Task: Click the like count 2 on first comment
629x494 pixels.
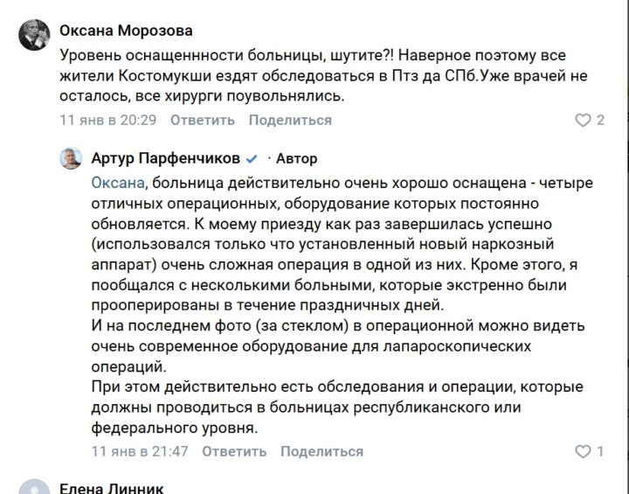Action: coord(600,120)
